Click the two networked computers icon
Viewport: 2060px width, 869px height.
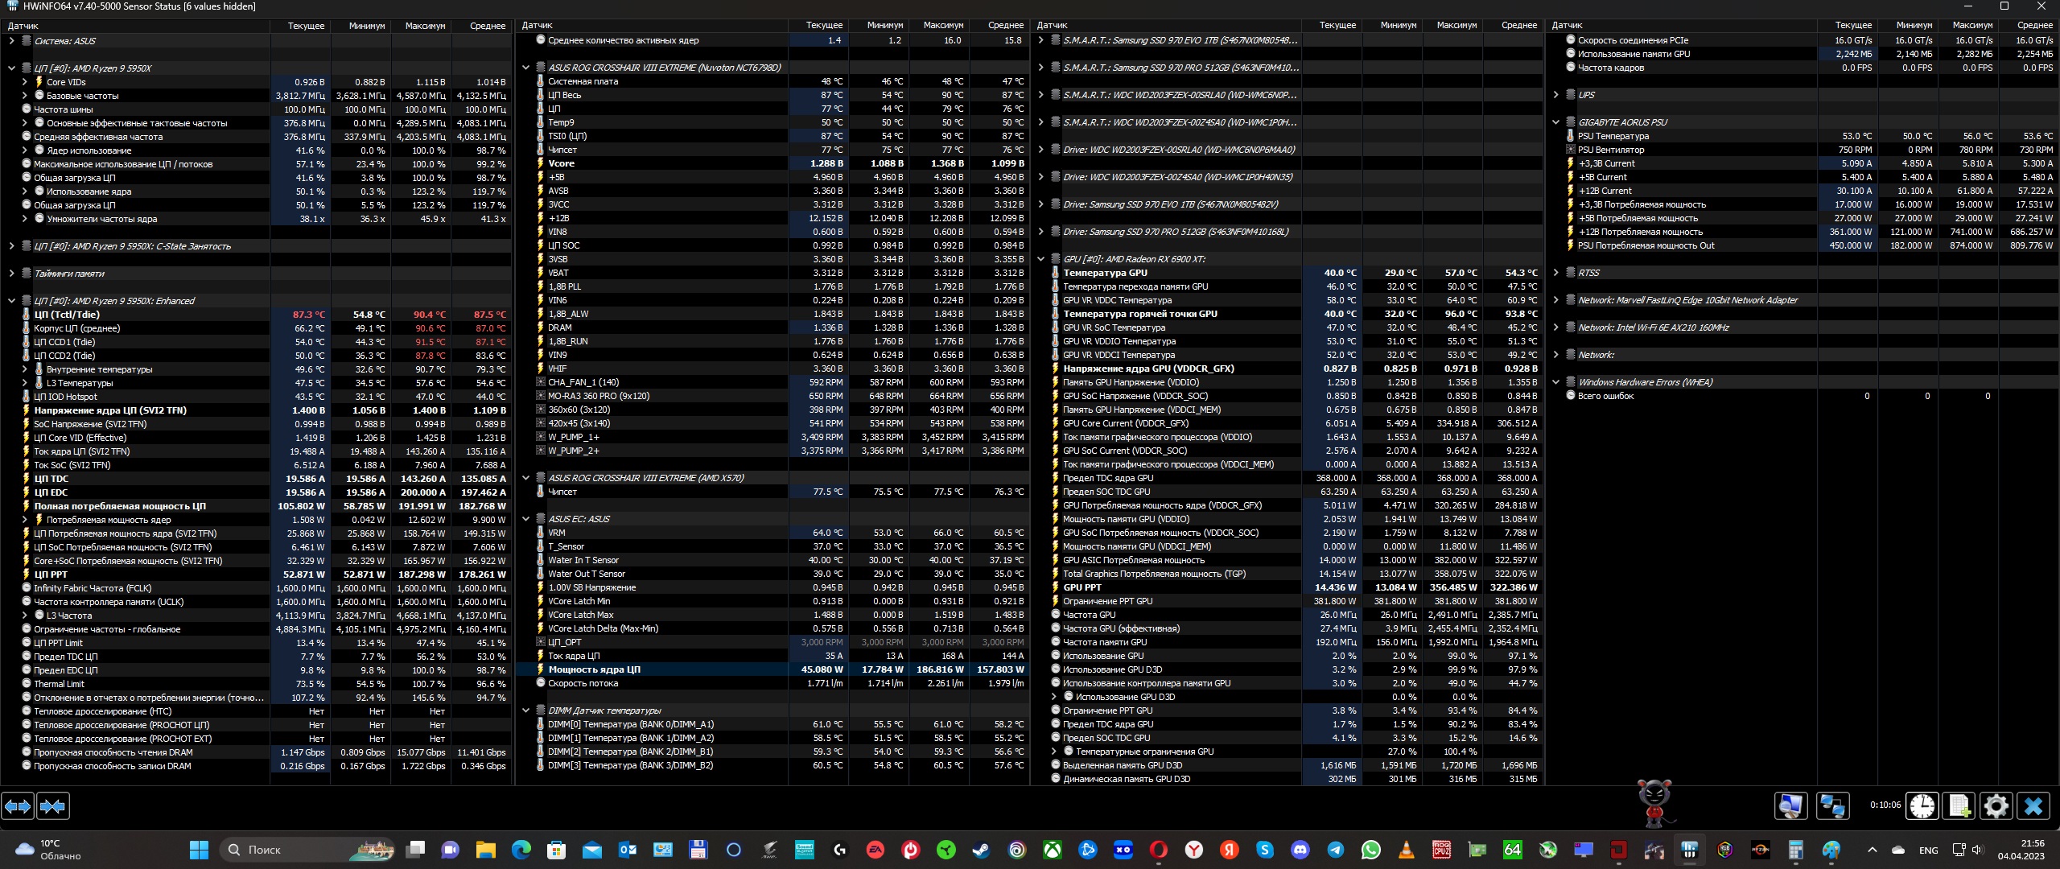point(1832,805)
